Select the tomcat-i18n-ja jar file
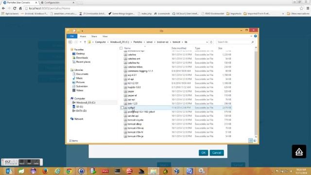The width and height of the screenshot is (311, 175). (x=136, y=136)
